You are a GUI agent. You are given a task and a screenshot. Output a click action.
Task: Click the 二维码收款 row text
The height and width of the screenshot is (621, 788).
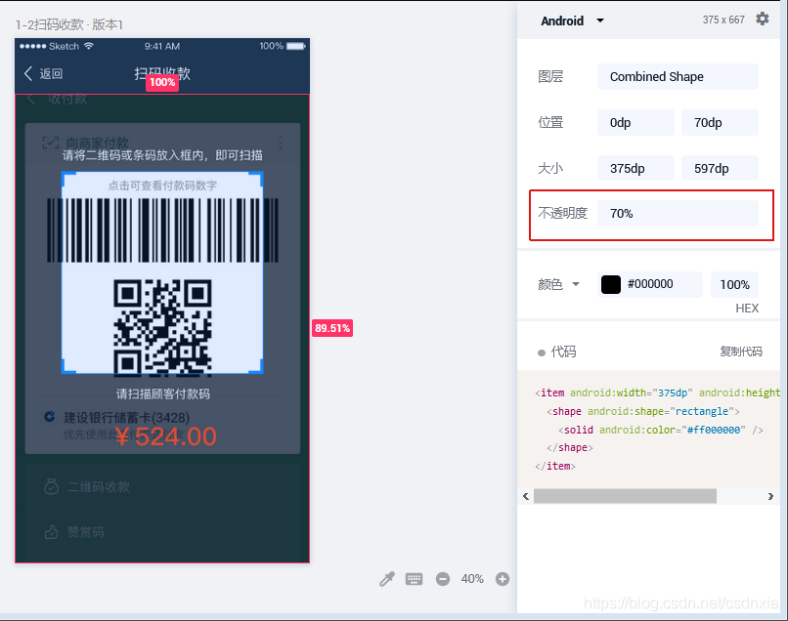[99, 486]
